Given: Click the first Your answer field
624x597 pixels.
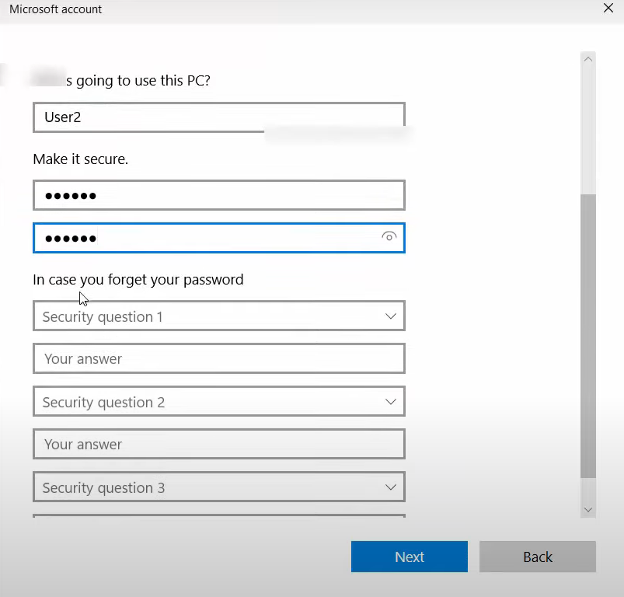Looking at the screenshot, I should point(218,358).
